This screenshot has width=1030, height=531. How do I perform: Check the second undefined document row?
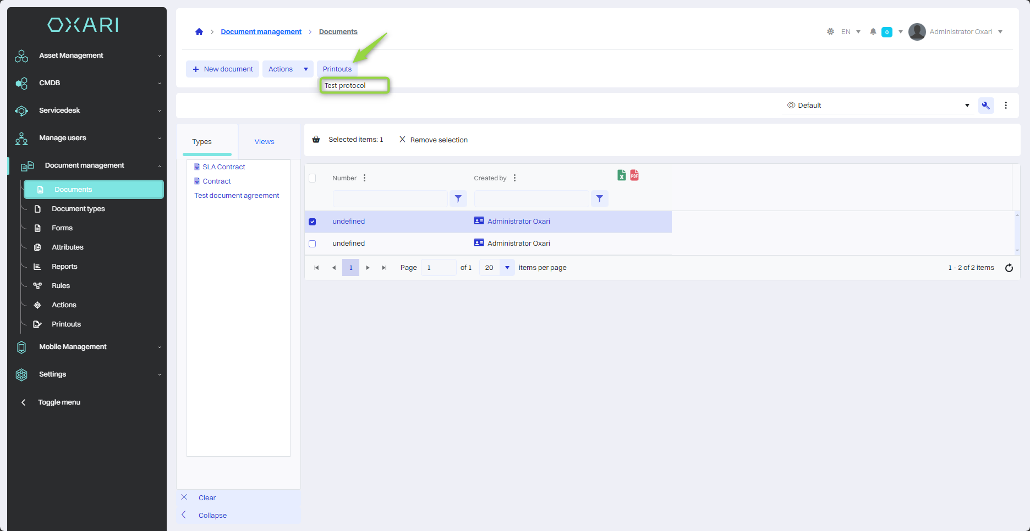(x=313, y=244)
